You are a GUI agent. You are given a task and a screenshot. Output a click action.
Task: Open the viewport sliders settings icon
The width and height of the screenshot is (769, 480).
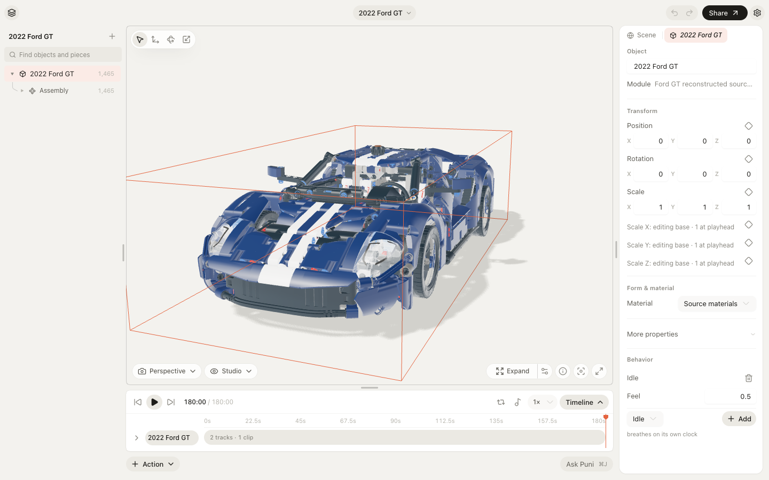pos(545,371)
